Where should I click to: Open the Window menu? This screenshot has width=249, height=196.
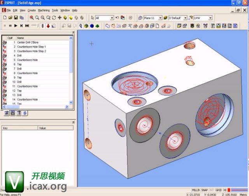(x=65, y=10)
